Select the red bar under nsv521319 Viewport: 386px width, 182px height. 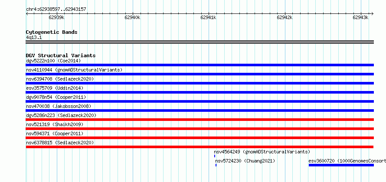tap(200, 129)
